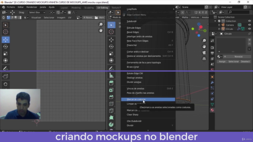
Task: Select the Bevel tool
Action: pyautogui.click(x=111, y=97)
